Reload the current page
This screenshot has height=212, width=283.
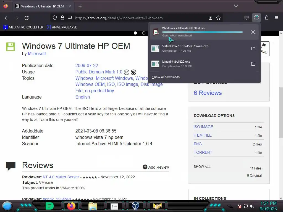click(27, 18)
